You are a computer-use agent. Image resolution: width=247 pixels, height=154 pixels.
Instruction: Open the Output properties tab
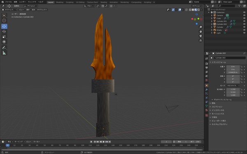[x=207, y=68]
